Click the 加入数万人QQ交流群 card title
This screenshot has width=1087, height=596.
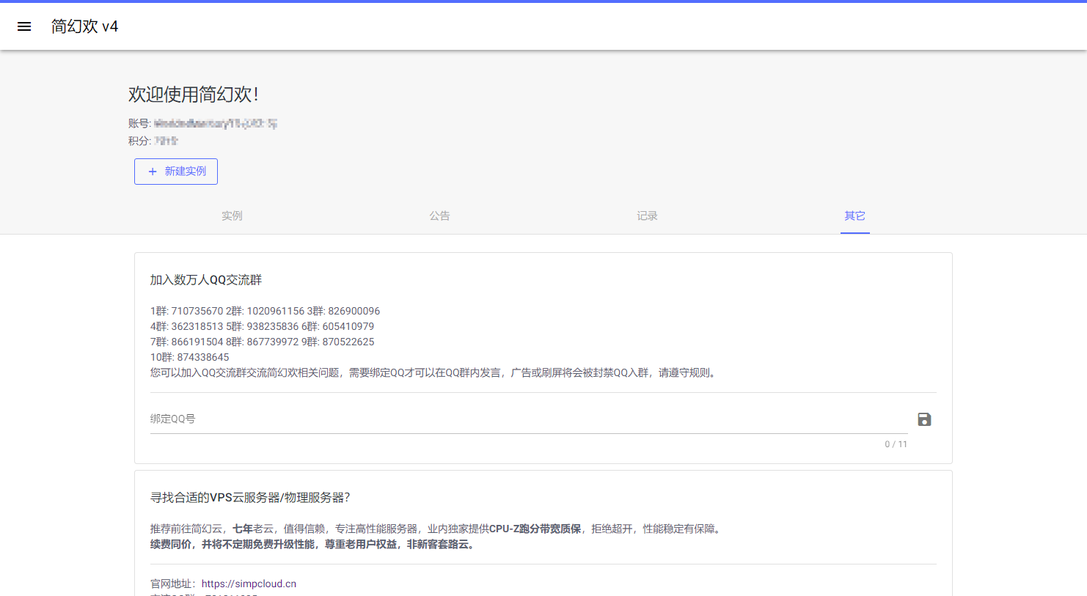coord(206,280)
